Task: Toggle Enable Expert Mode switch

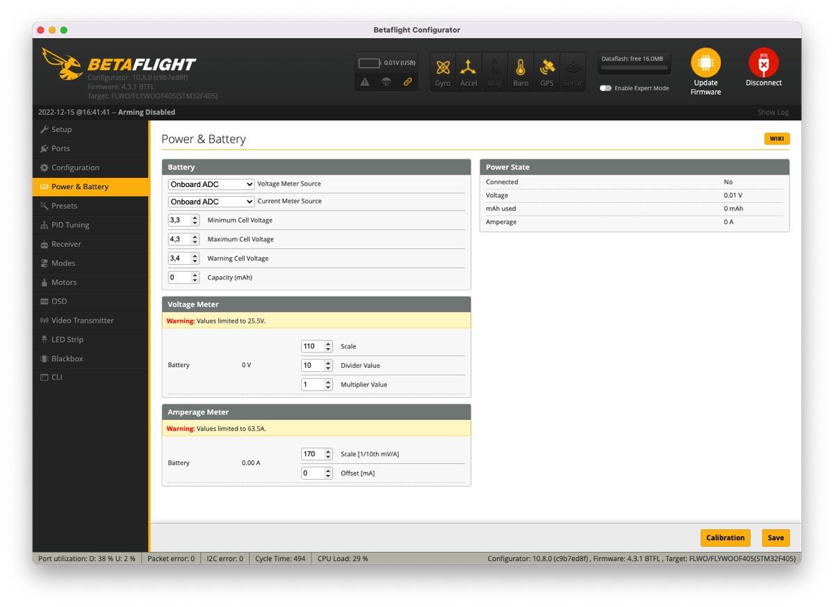Action: [605, 88]
